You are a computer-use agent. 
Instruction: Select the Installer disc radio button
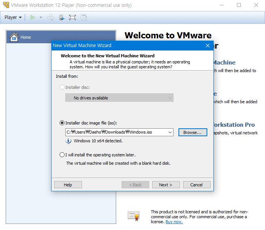point(62,87)
